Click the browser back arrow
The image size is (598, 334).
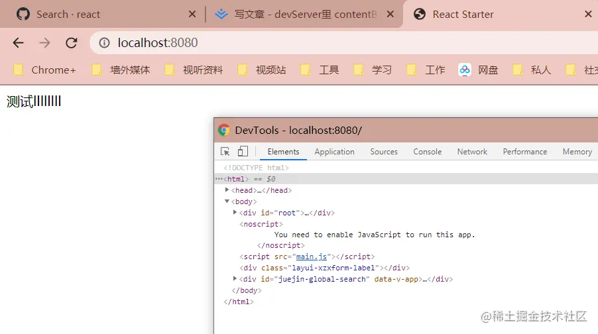18,42
